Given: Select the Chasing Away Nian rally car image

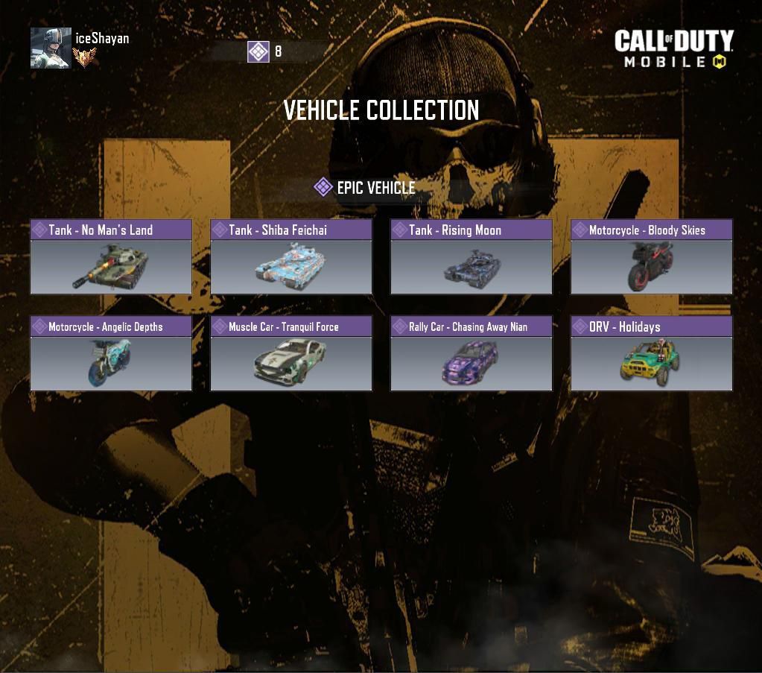Looking at the screenshot, I should [472, 363].
